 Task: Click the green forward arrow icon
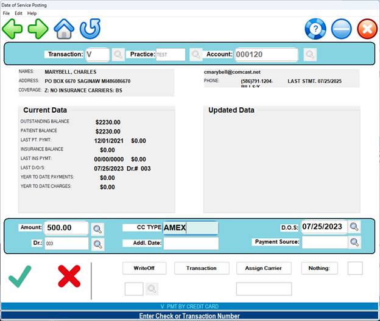[x=38, y=29]
